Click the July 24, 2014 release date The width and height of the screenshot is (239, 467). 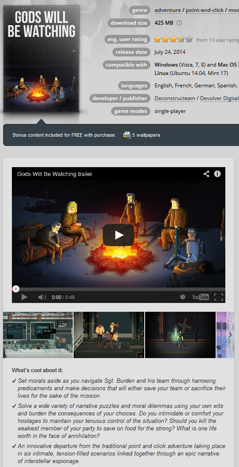[x=170, y=52]
